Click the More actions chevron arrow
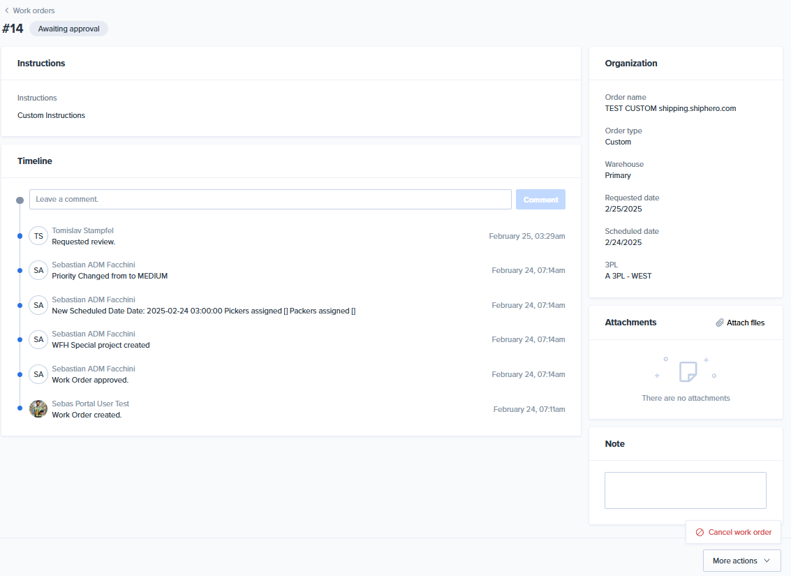791x576 pixels. coord(767,561)
